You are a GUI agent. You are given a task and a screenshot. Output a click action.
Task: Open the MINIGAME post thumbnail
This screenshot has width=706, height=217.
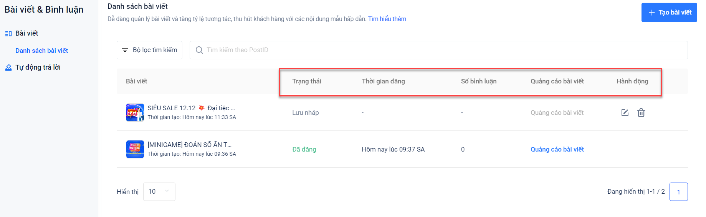click(x=135, y=149)
